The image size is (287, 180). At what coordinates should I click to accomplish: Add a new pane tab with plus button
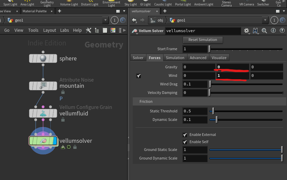coord(60,11)
